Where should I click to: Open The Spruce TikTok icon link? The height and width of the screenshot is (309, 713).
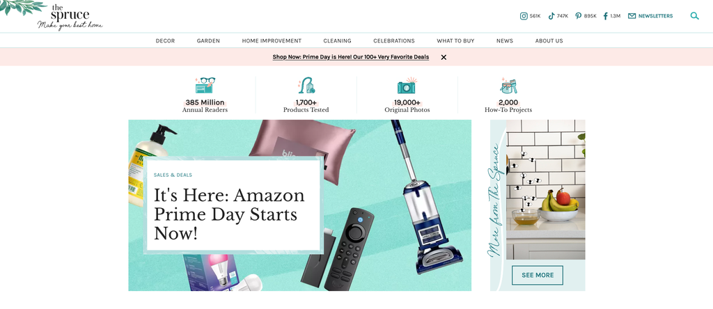coord(551,16)
